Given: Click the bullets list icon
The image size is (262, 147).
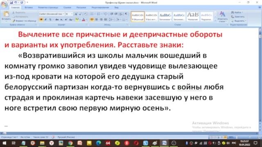Looking at the screenshot, I should click(92, 14).
